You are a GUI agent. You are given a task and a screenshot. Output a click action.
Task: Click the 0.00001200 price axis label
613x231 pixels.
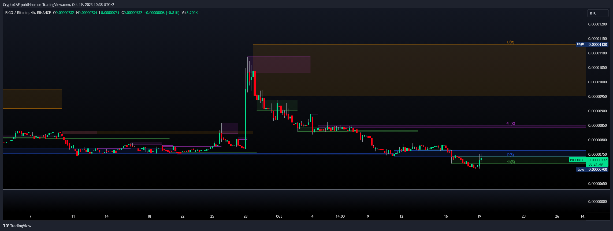[x=597, y=24]
